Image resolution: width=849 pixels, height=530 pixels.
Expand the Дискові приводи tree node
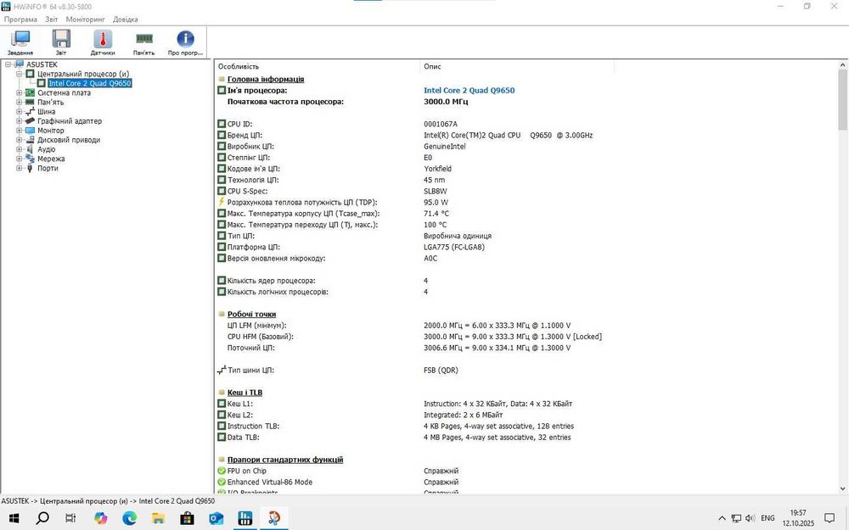19,140
